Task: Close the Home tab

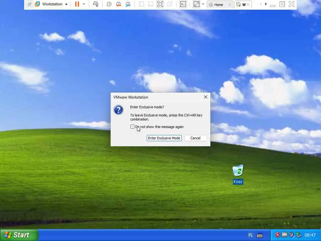Action: click(229, 4)
